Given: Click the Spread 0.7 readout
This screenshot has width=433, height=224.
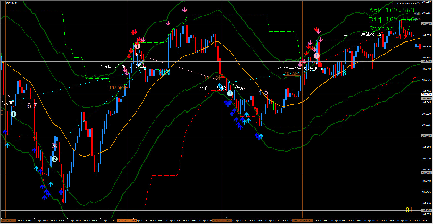Looking at the screenshot, I should [x=389, y=28].
